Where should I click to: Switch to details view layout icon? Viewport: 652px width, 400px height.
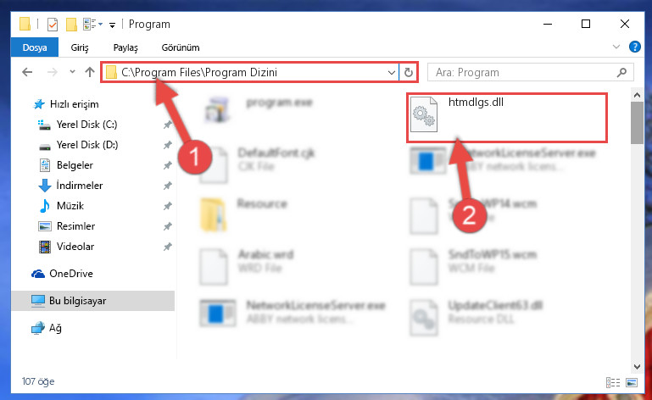click(613, 382)
